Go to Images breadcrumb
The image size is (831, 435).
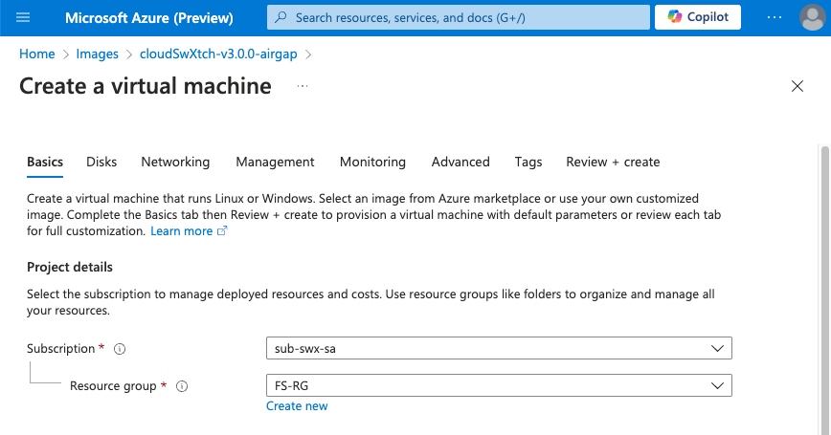(97, 54)
